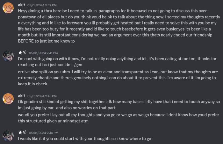This screenshot has width=223, height=144.
Task: Click the ★彡 avatar on the 9:41 PM message
Action: click(8, 56)
